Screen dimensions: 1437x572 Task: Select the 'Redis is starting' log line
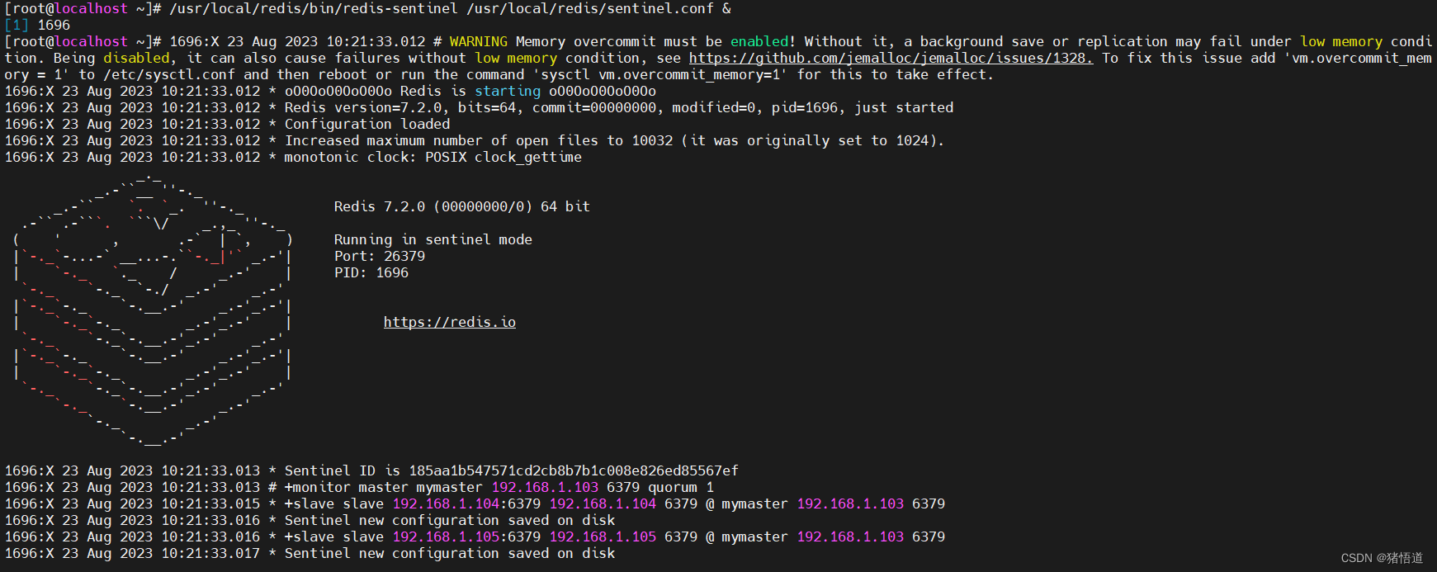tap(330, 91)
